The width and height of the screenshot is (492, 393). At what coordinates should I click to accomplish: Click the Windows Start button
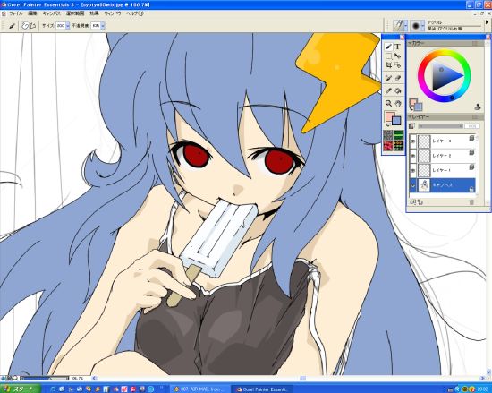tap(20, 389)
